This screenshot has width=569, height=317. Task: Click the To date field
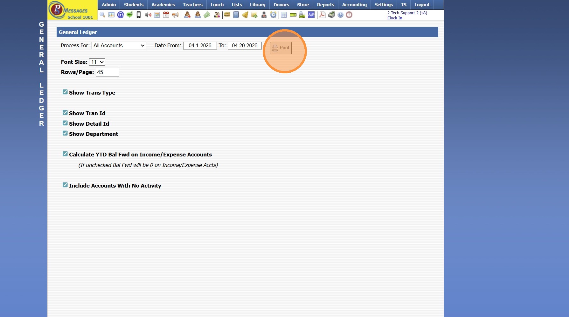point(245,46)
